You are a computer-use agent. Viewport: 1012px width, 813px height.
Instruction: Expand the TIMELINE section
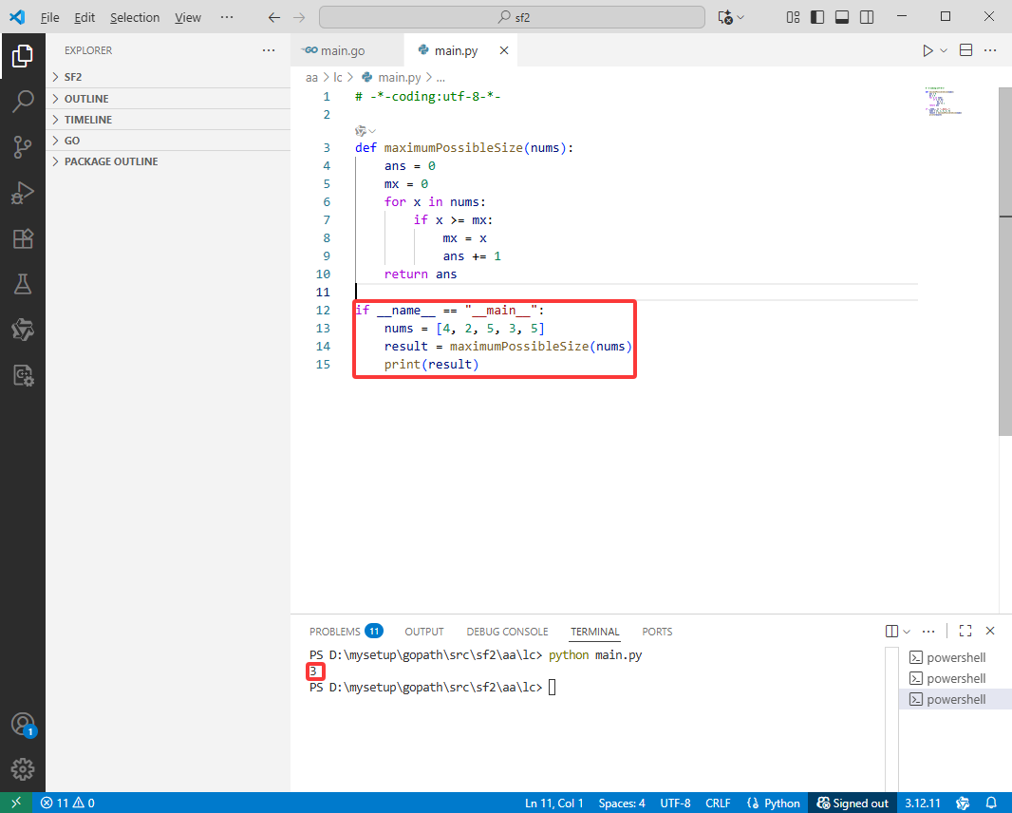coord(168,120)
